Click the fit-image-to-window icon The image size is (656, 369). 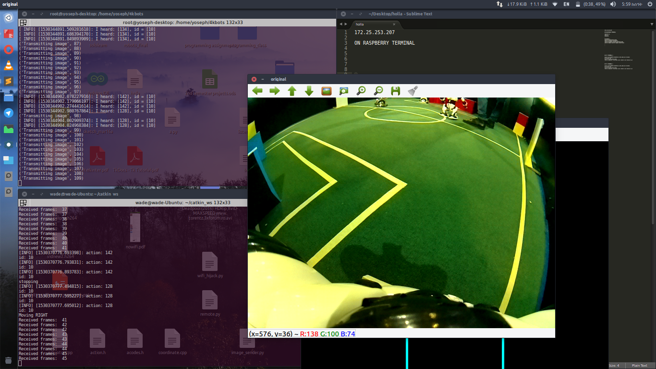[x=344, y=91]
